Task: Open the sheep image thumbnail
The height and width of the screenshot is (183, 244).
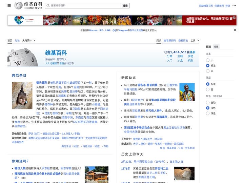Action: (184, 174)
